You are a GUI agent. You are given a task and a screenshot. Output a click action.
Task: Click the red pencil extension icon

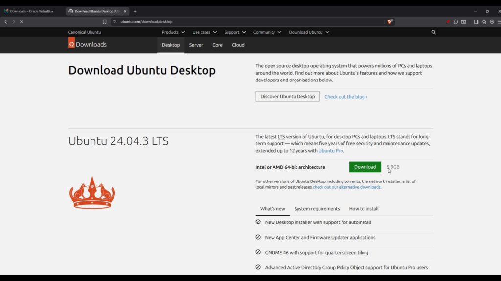point(447,21)
